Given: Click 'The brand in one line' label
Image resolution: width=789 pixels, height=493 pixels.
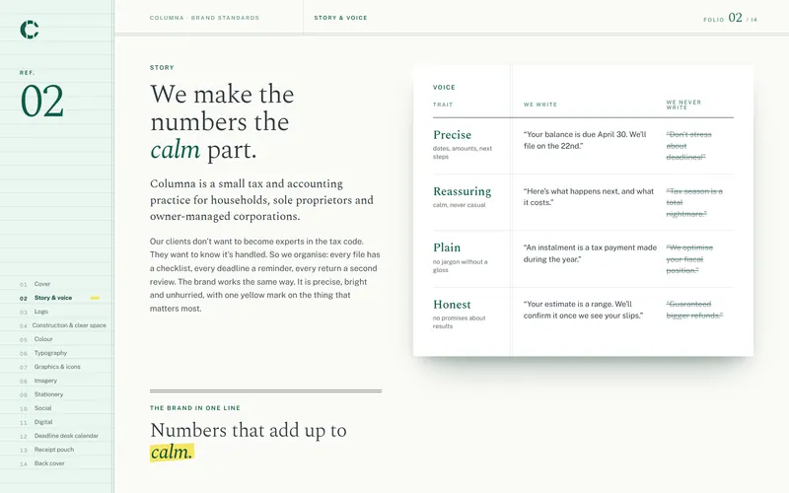Looking at the screenshot, I should point(195,408).
